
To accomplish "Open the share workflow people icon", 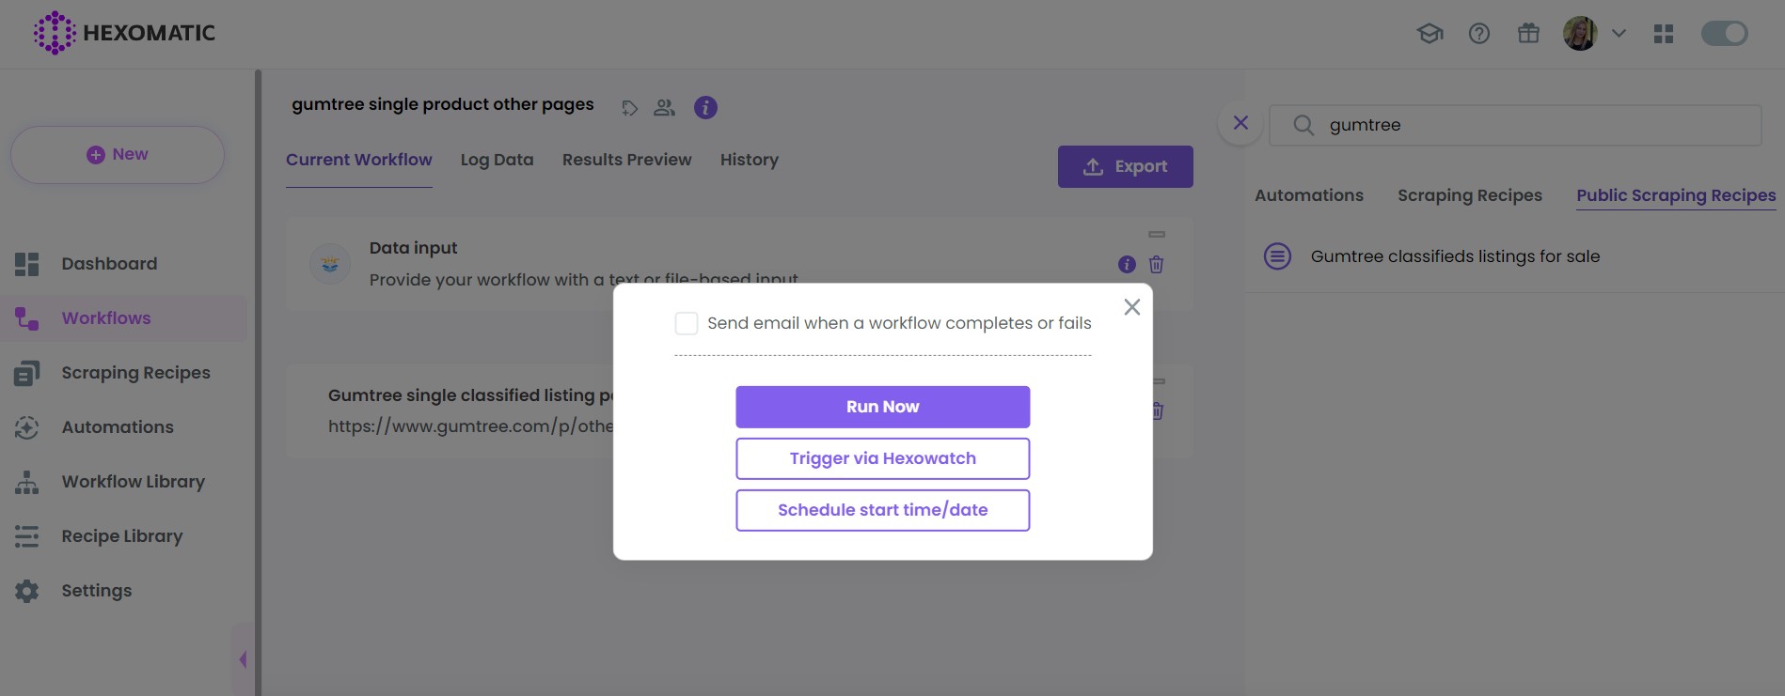I will click(x=664, y=108).
